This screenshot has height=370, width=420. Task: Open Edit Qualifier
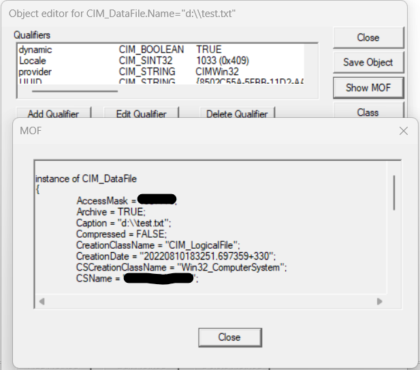(x=142, y=114)
